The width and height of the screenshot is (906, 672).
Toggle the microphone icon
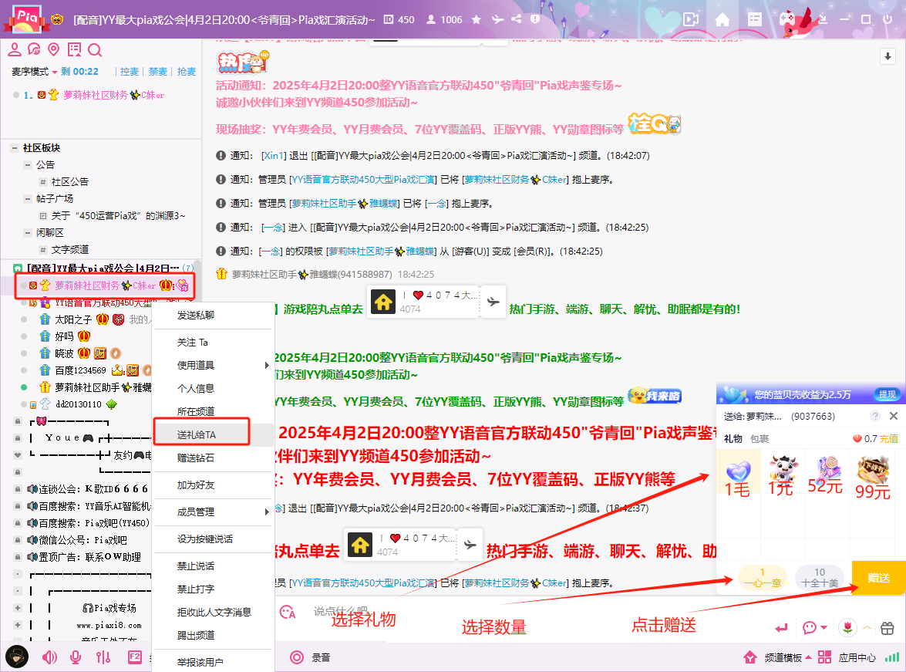pyautogui.click(x=75, y=657)
